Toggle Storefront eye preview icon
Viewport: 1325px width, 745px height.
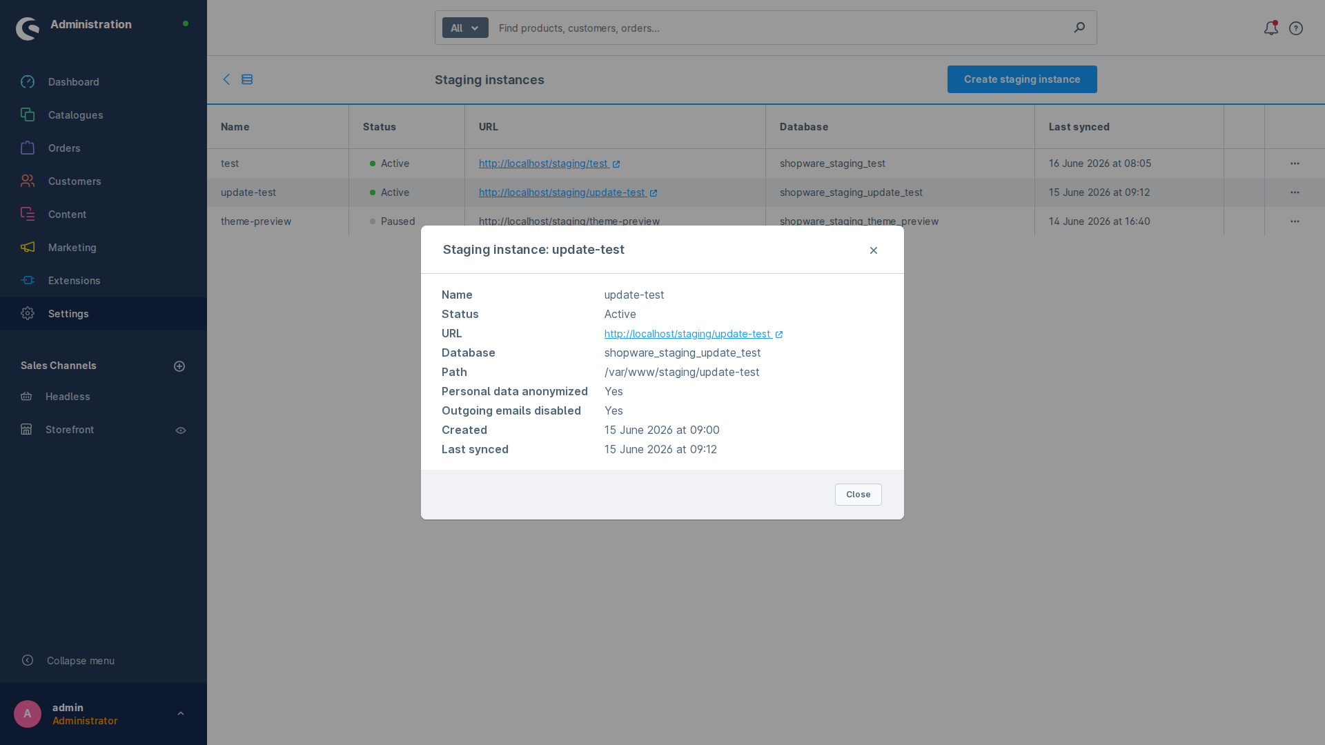click(181, 430)
